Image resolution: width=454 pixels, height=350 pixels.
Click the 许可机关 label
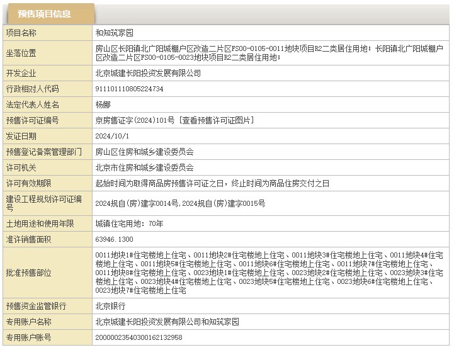21,167
